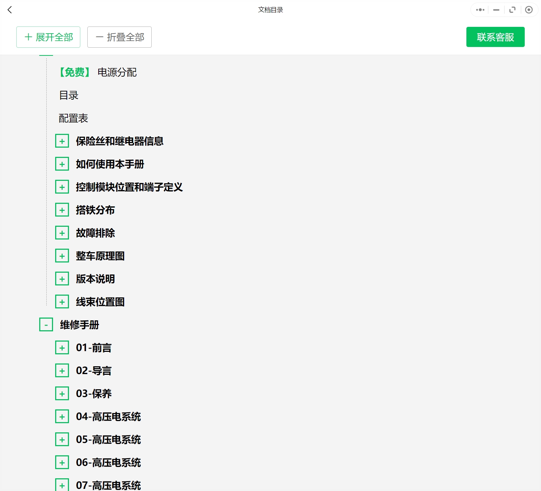Select the 线束位置图 item label
This screenshot has width=541, height=491.
(x=100, y=302)
